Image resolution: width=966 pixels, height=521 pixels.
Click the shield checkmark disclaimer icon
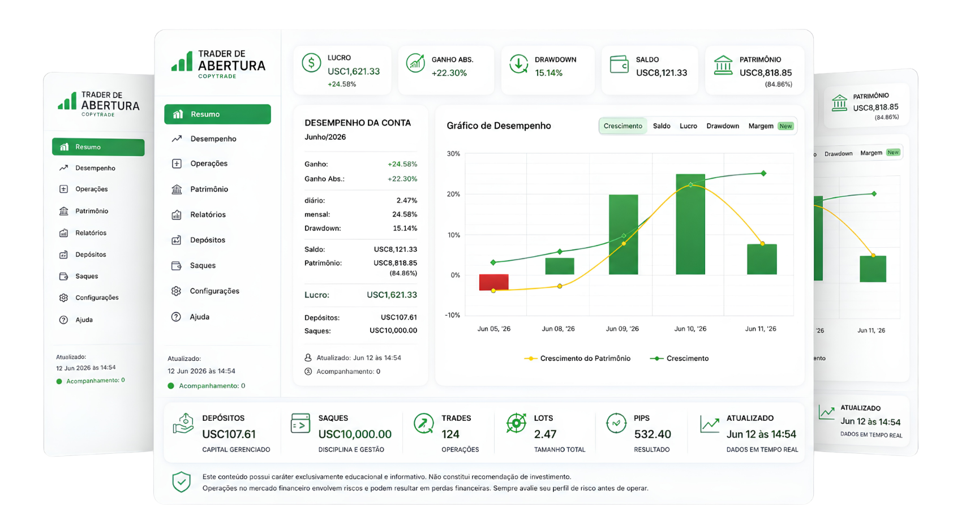tap(181, 482)
